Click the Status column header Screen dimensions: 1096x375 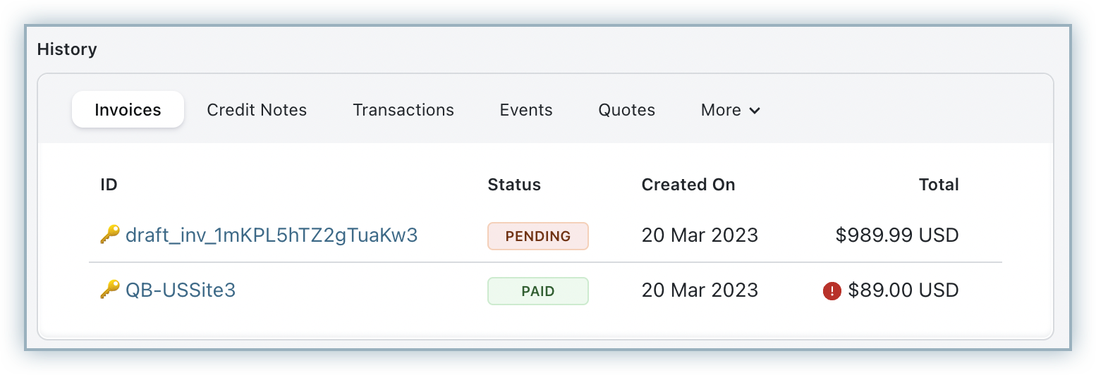514,185
